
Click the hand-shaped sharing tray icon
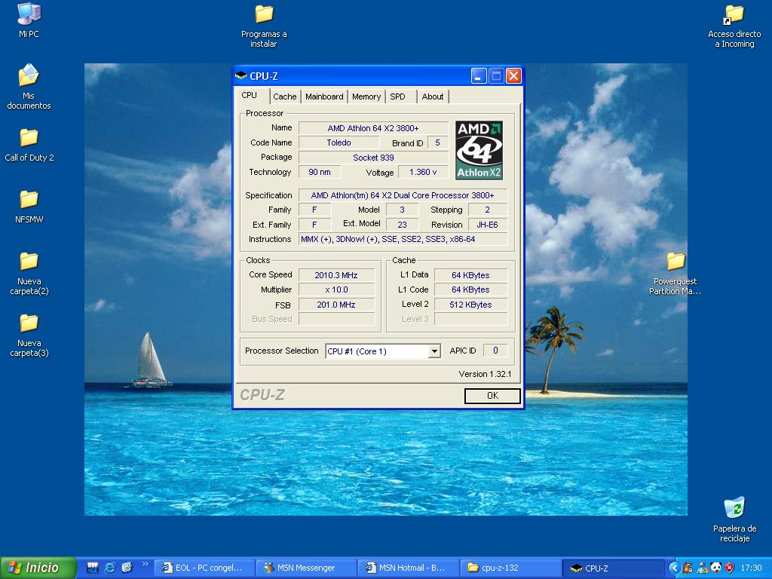[688, 568]
